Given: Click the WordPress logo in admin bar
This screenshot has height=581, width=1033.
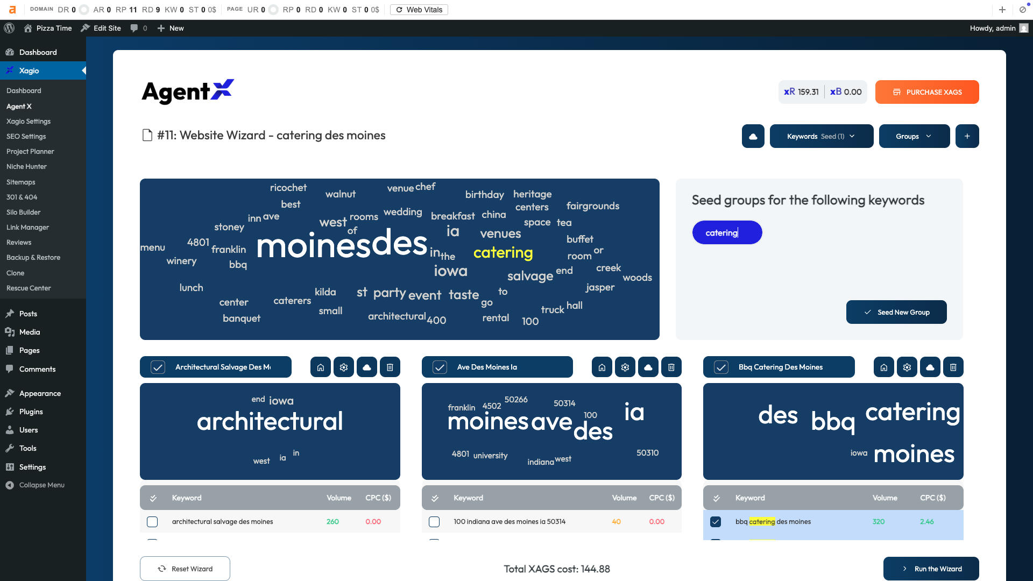Looking at the screenshot, I should (9, 28).
